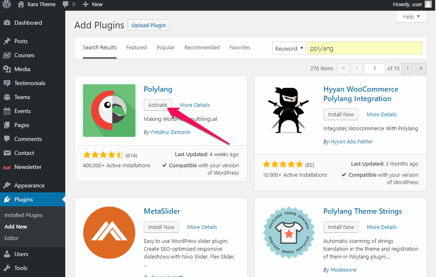This screenshot has width=436, height=277.
Task: Open the Keyword search type dropdown
Action: click(x=289, y=48)
